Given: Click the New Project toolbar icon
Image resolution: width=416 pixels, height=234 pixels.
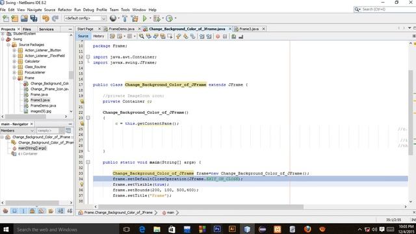Looking at the screenshot, I should [x=15, y=18].
